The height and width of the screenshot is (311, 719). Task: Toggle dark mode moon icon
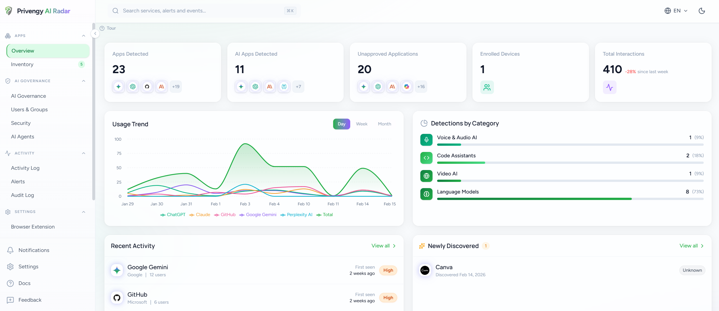[701, 11]
